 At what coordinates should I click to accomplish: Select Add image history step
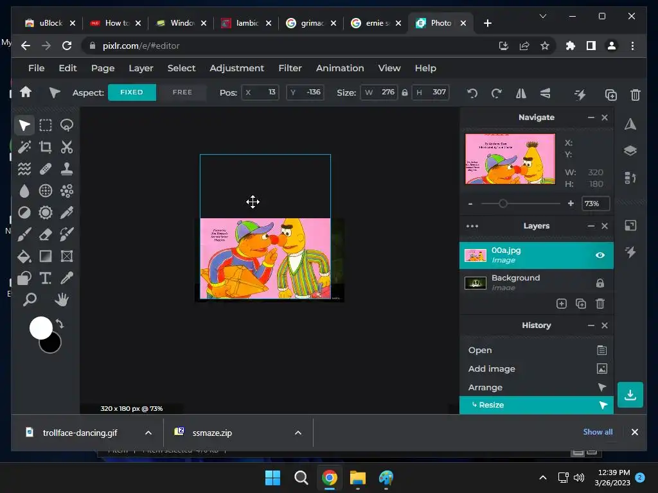pyautogui.click(x=537, y=369)
